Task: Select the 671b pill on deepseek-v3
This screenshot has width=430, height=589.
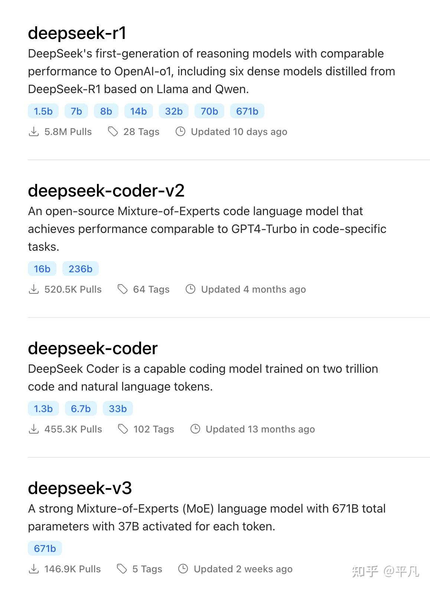Action: coord(44,549)
